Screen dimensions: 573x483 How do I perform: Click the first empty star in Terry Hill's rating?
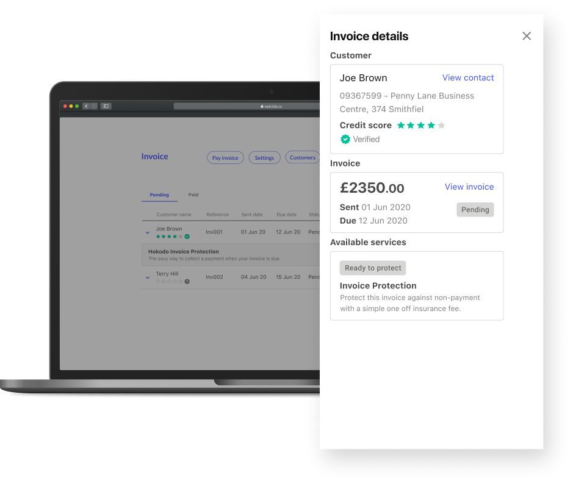(x=159, y=281)
